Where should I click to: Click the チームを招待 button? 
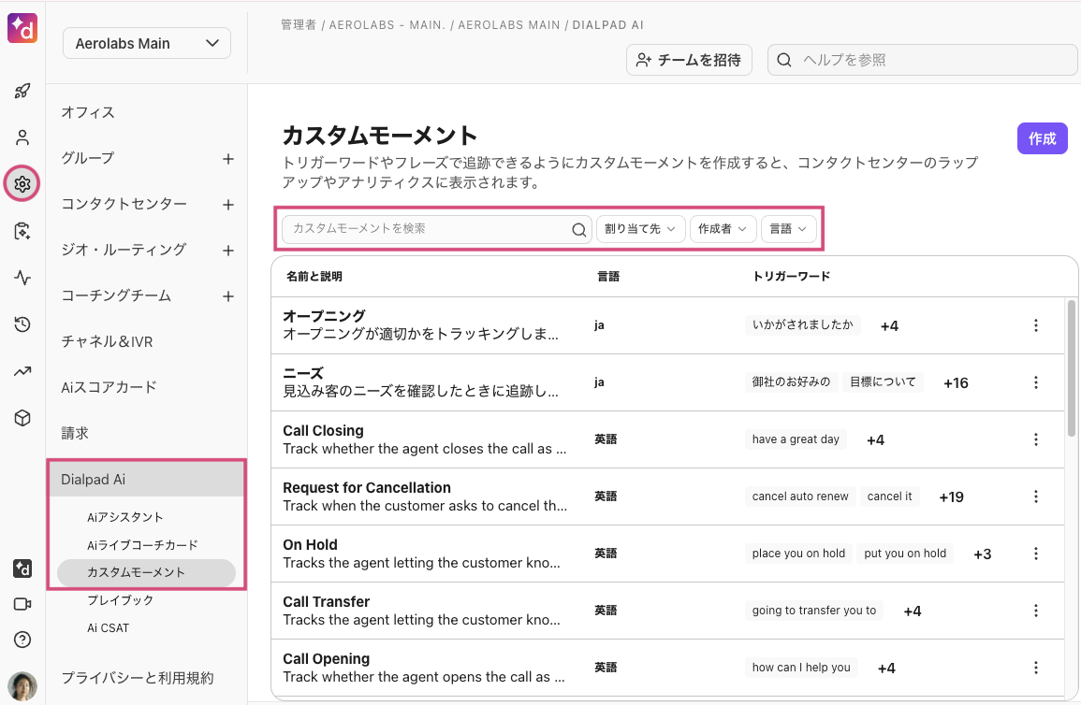[689, 60]
